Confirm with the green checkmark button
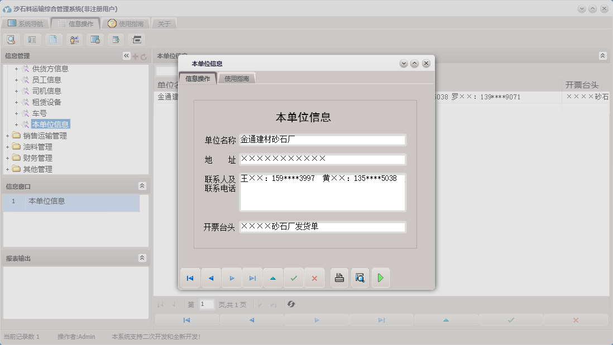The image size is (613, 345). pyautogui.click(x=294, y=277)
